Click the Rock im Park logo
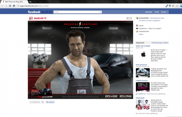This screenshot has height=117, width=182. 126,96
